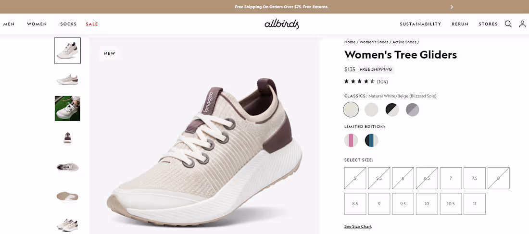This screenshot has width=529, height=234.
Task: Visit the Stores page
Action: pyautogui.click(x=488, y=24)
